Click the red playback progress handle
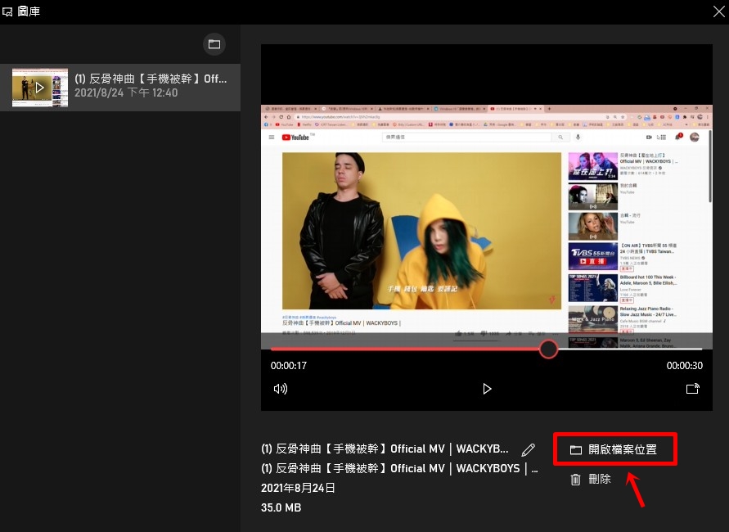The height and width of the screenshot is (532, 729). click(549, 349)
